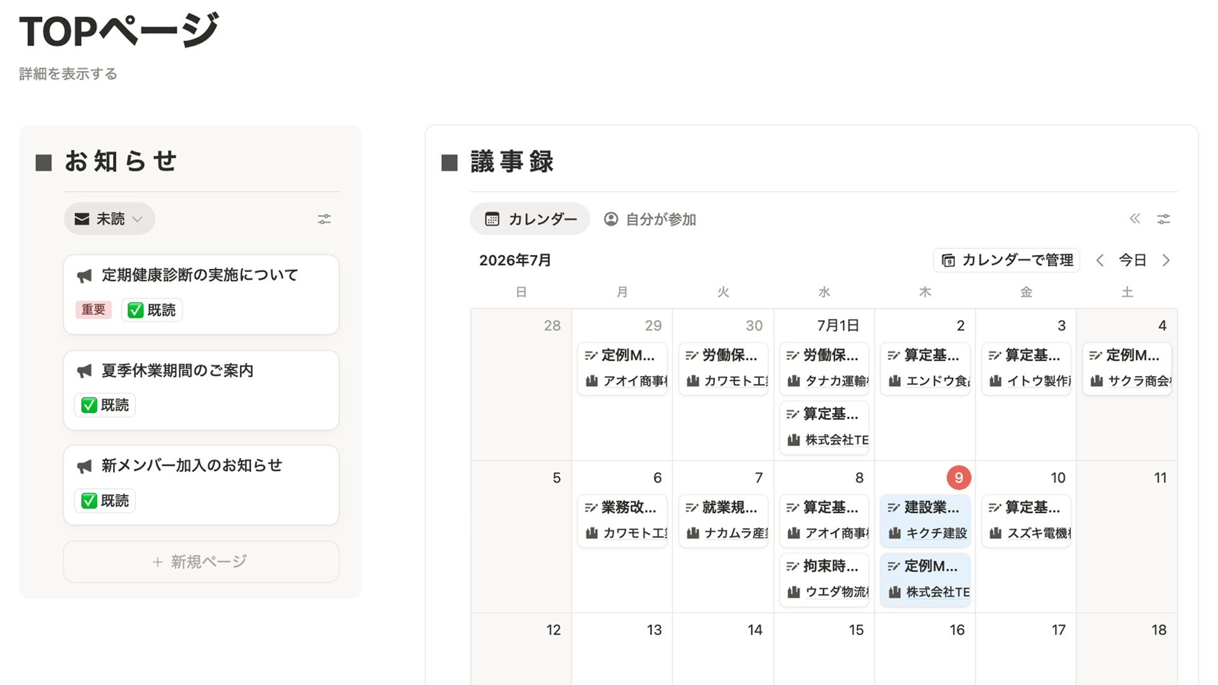Click the カレンダーで管理 button

(x=1007, y=260)
